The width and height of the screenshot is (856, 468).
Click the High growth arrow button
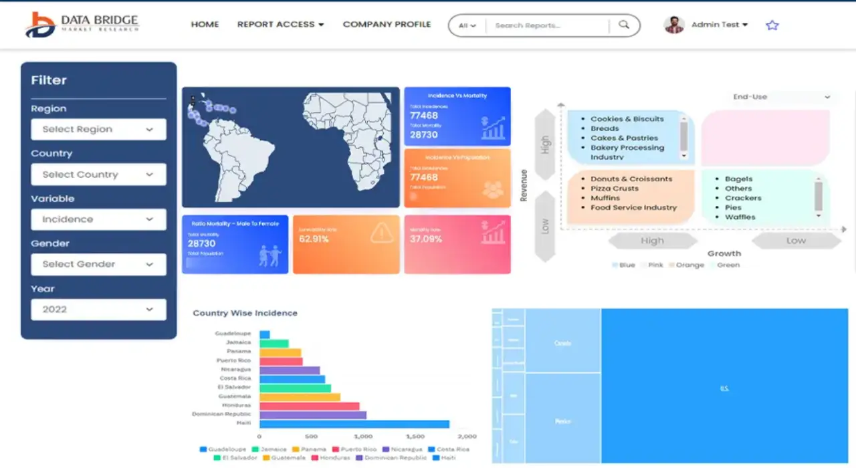[x=652, y=241]
